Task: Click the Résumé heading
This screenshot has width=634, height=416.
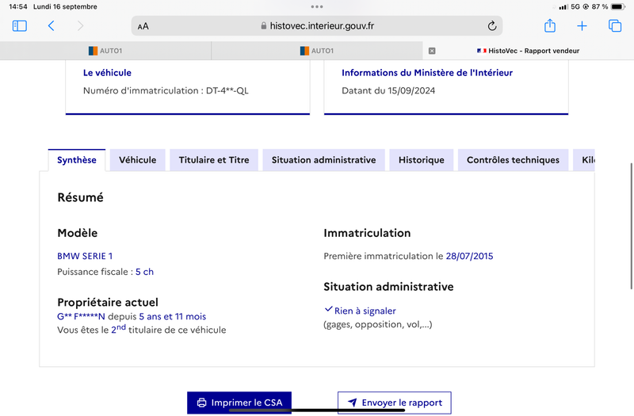Action: 81,197
